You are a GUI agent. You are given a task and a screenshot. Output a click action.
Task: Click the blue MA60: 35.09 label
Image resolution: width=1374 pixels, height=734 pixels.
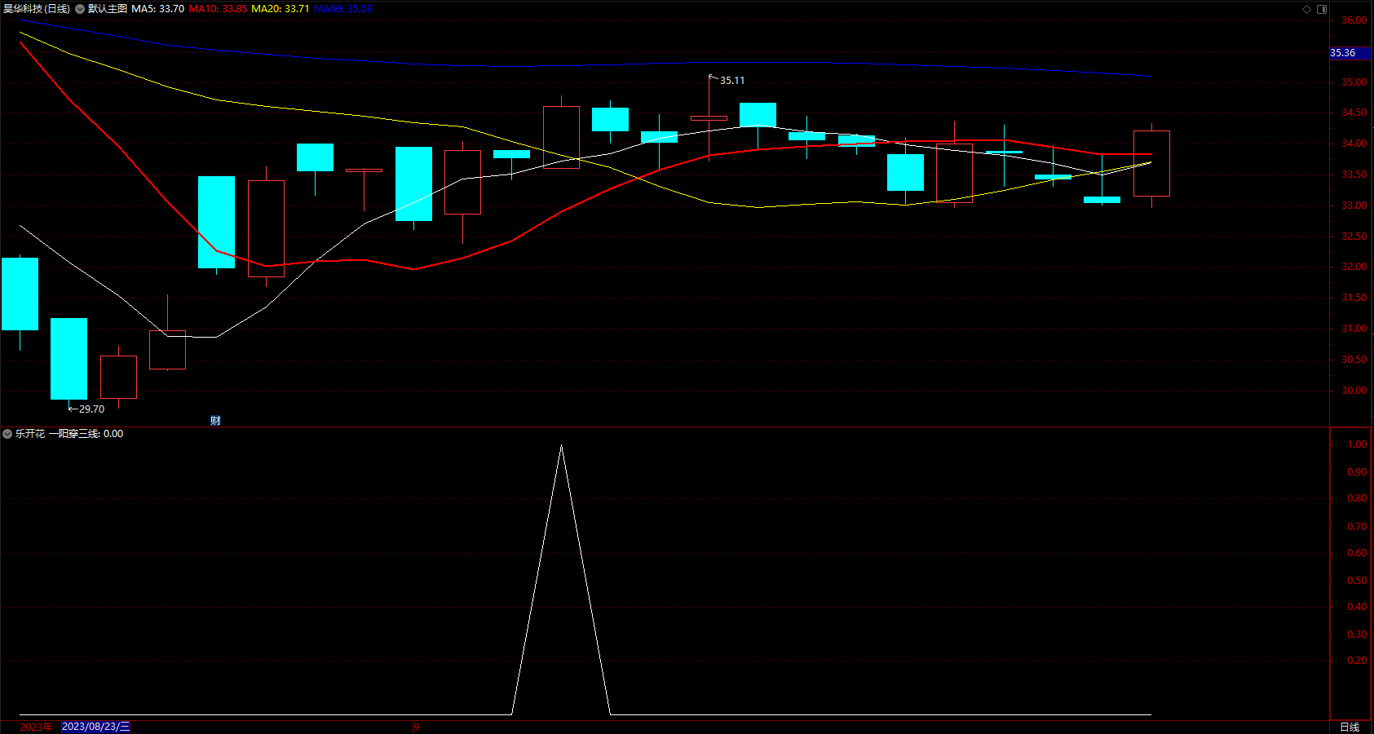click(343, 9)
